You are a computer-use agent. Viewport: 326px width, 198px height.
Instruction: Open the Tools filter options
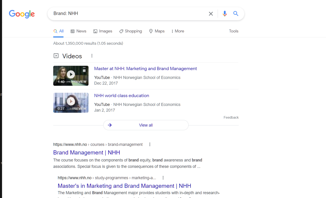point(234,31)
